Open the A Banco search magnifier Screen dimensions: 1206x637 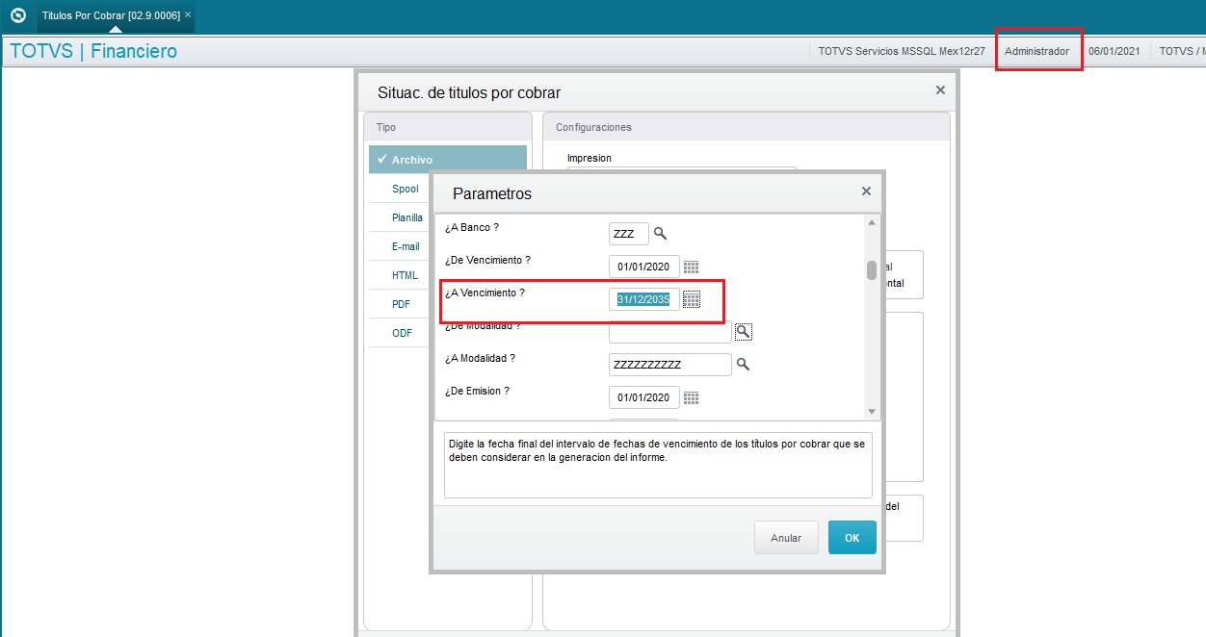[661, 233]
